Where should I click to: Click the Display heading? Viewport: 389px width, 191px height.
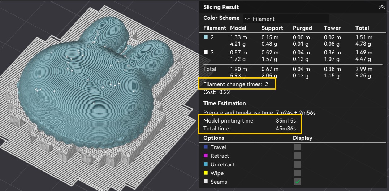coord(302,138)
